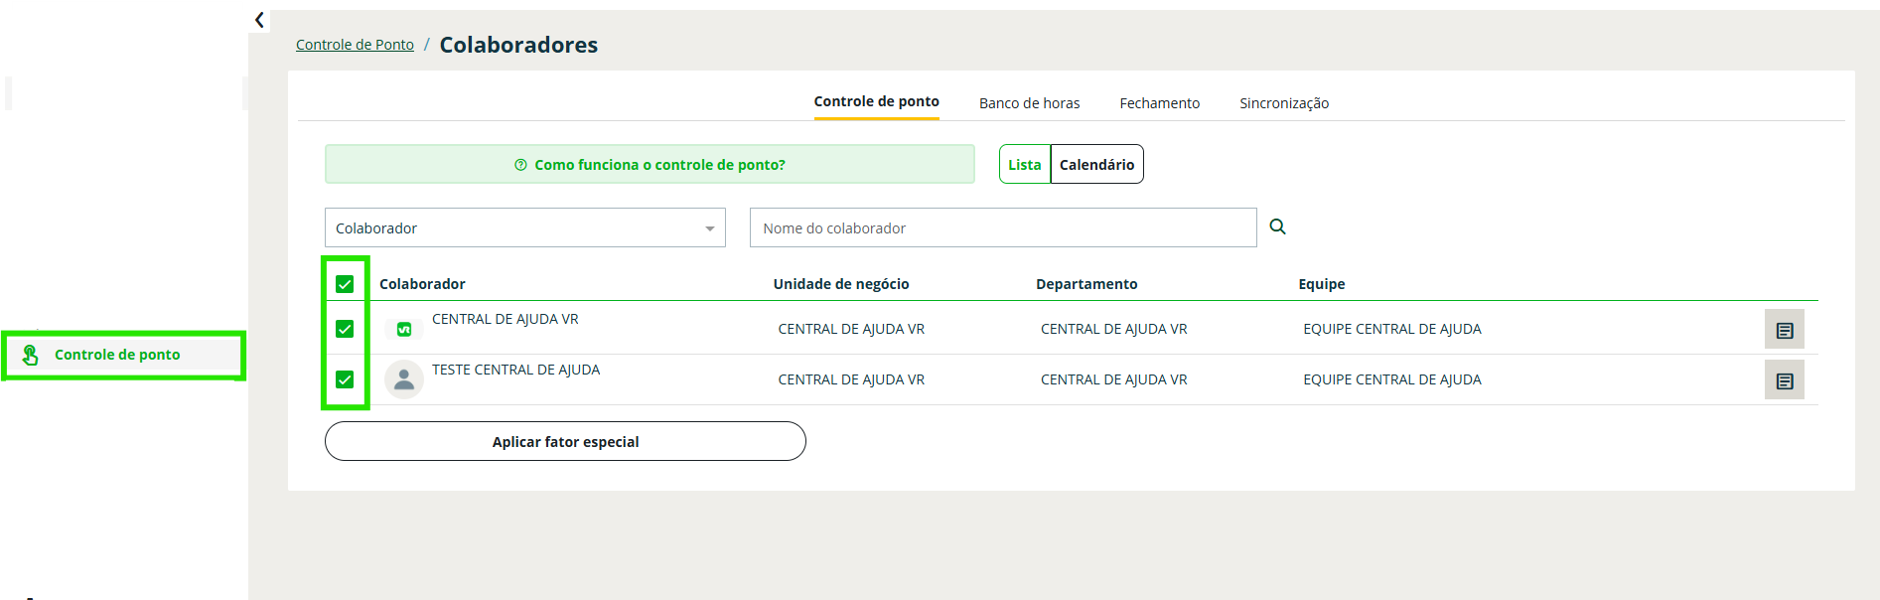Image resolution: width=1880 pixels, height=600 pixels.
Task: Click the Nome do colaborador search field
Action: click(x=1002, y=228)
